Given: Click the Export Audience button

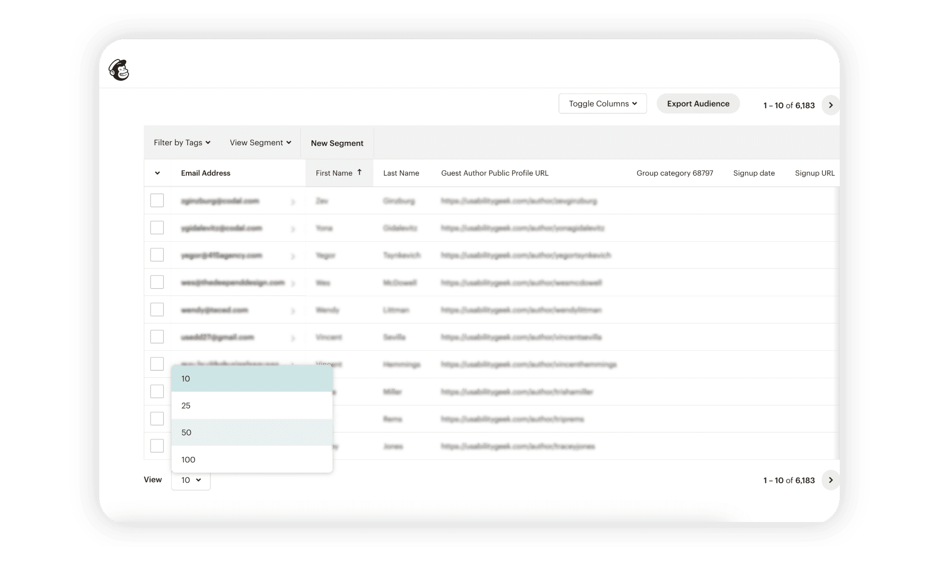Looking at the screenshot, I should (x=698, y=104).
